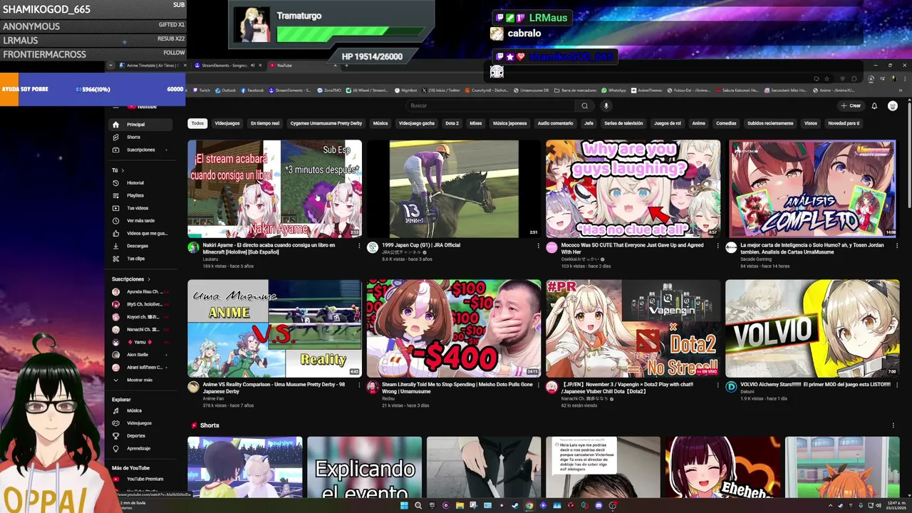Open Lautaru channel avatar under Nakiri video
The height and width of the screenshot is (513, 912).
193,247
